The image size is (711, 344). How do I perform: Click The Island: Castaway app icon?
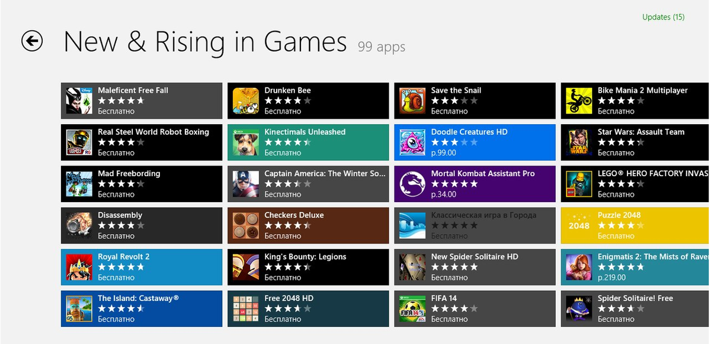[x=79, y=309]
